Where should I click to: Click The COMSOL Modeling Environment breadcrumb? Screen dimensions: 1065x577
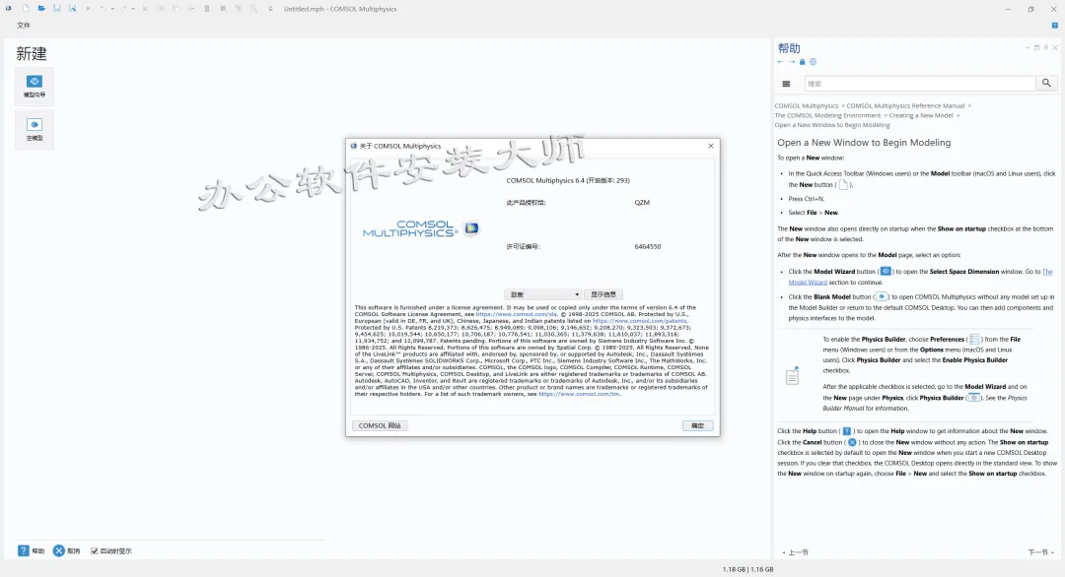[x=827, y=115]
